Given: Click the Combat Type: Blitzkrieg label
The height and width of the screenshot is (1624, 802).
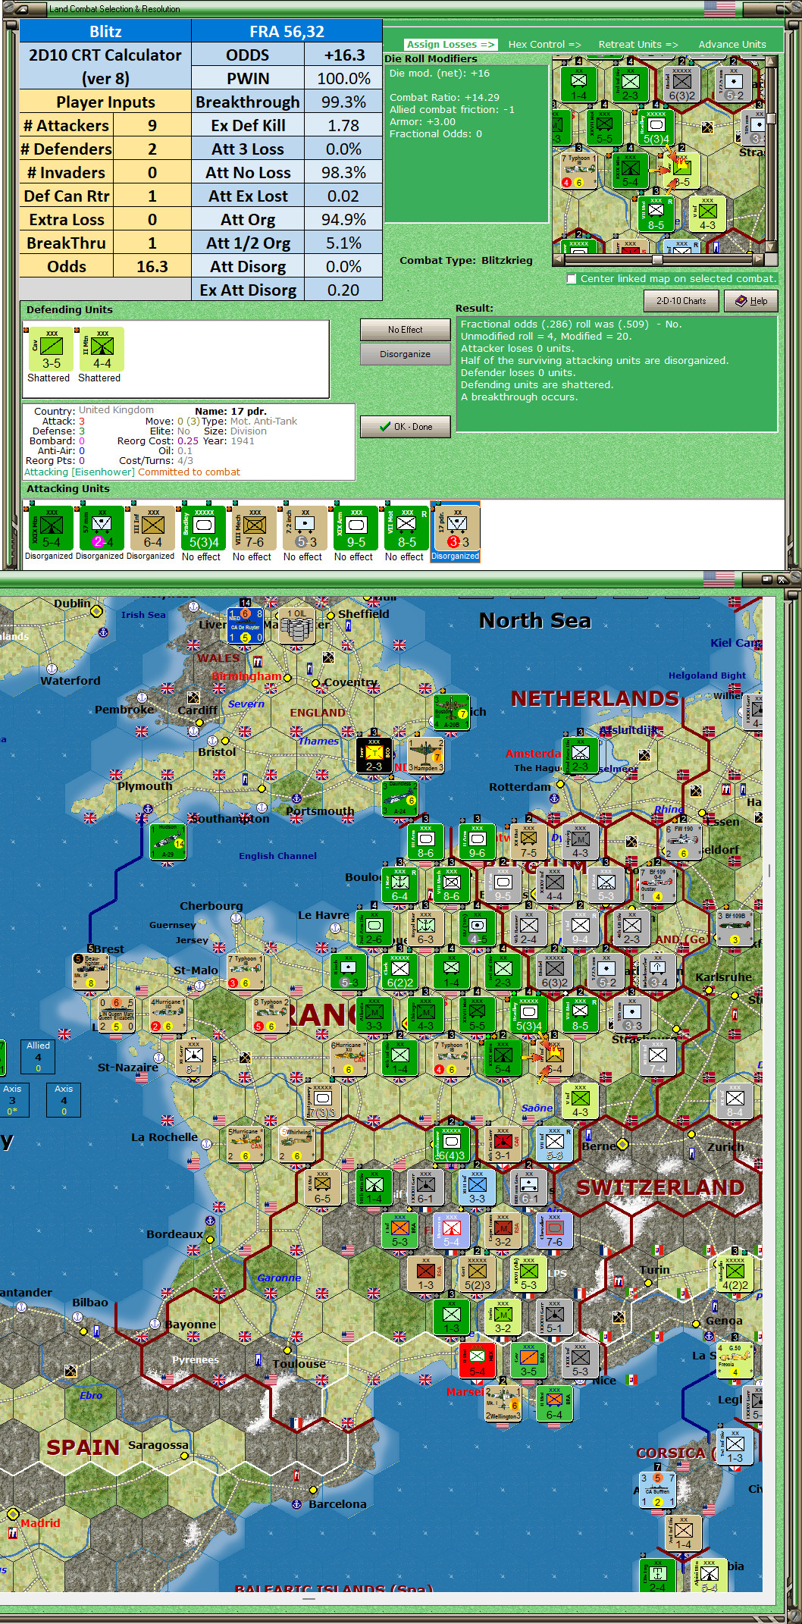Looking at the screenshot, I should coord(466,260).
